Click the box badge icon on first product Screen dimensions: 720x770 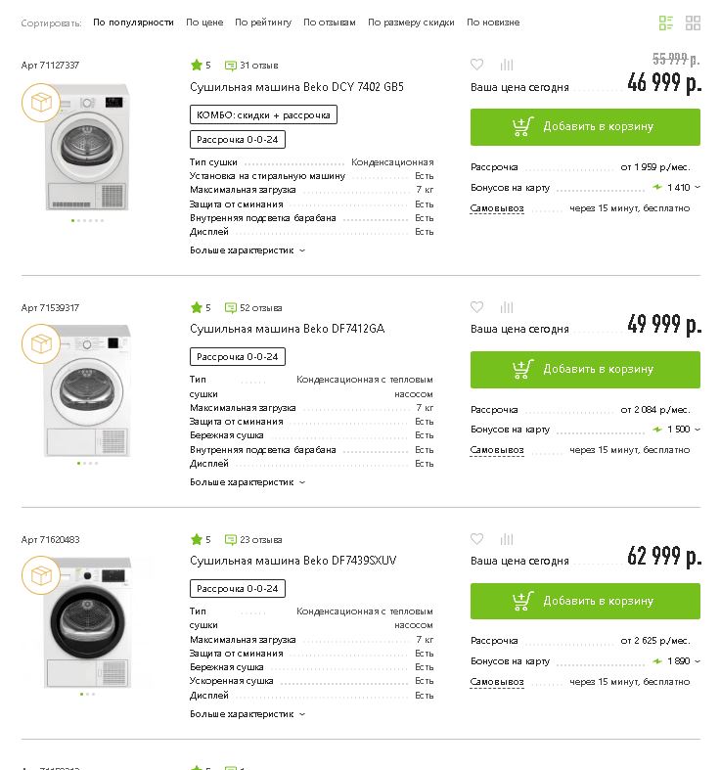point(41,103)
